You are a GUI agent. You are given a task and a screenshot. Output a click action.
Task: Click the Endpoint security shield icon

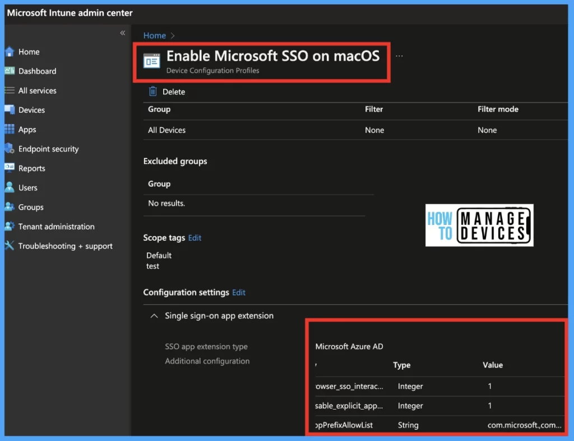coord(10,148)
